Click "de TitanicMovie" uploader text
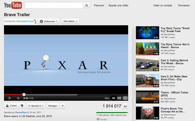 pyautogui.click(x=168, y=99)
